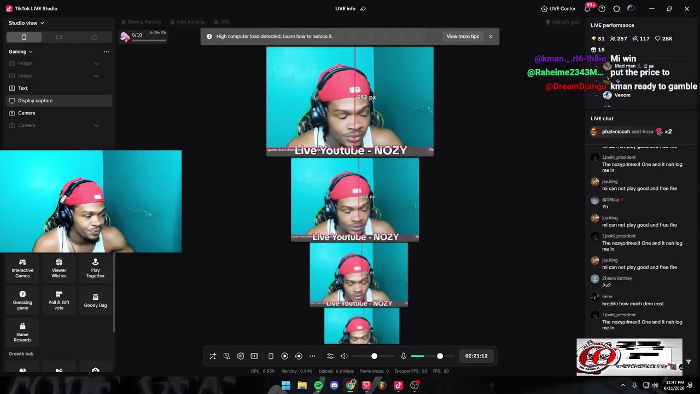Screen dimensions: 700x394
Task: Click the '117' followers count
Action: pyautogui.click(x=641, y=39)
